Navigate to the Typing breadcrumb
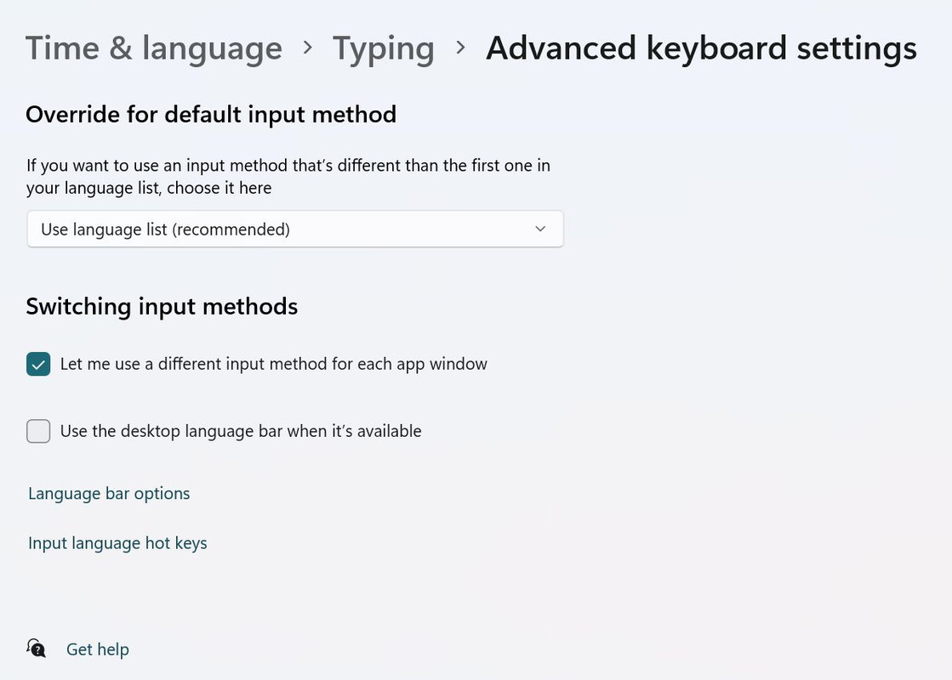This screenshot has width=952, height=680. click(x=383, y=48)
